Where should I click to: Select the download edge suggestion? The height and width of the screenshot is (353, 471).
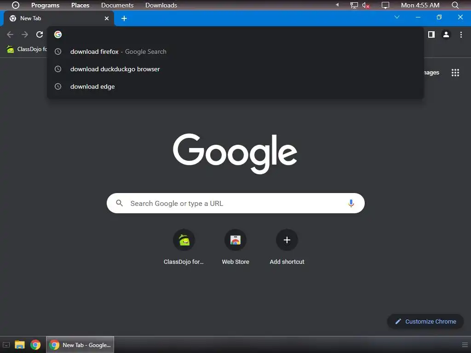coord(235,86)
